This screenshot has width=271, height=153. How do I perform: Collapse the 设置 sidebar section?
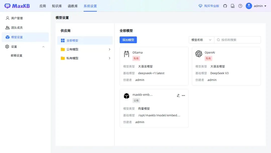coord(43,47)
